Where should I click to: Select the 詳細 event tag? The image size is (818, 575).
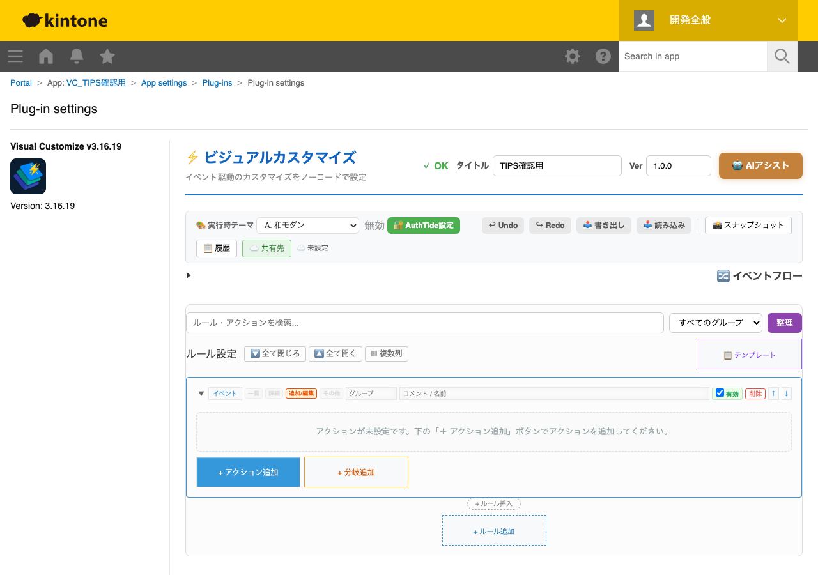[274, 394]
